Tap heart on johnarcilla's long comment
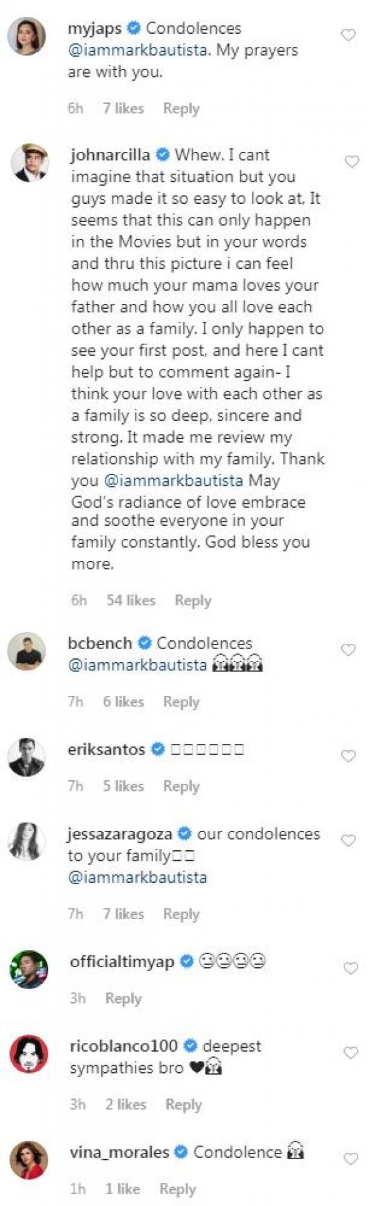 (352, 162)
